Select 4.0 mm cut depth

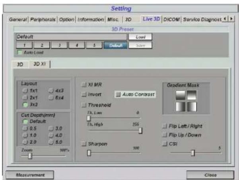tap(51, 135)
